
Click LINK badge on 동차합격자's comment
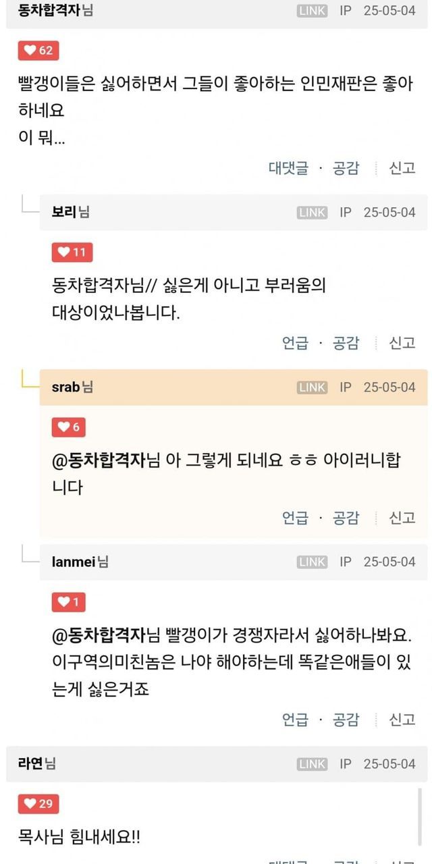tap(312, 11)
